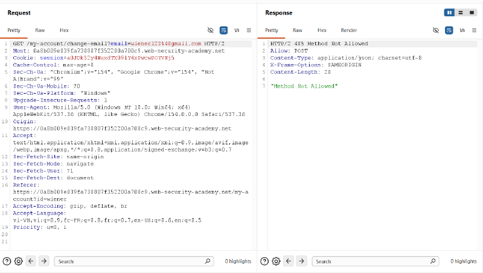Open Response panel options hamburger menu
Viewport: 483px width, 273px height.
coord(475,30)
